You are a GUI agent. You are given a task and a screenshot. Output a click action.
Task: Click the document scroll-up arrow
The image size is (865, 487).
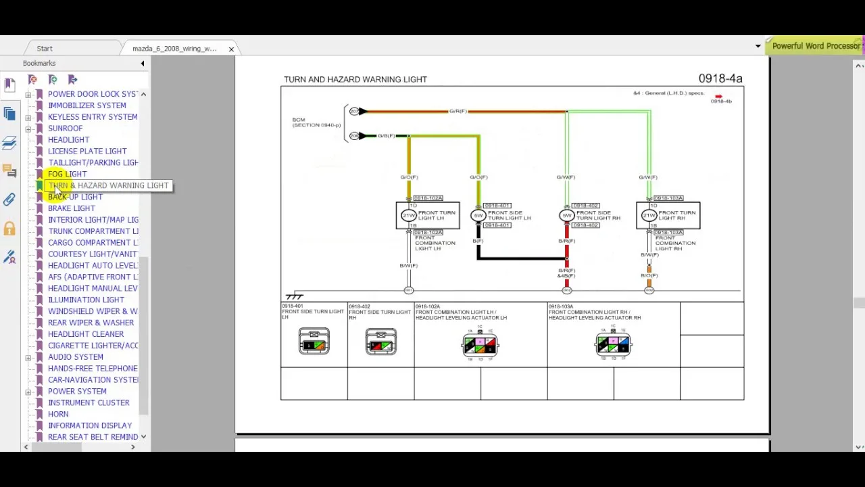coord(859,66)
